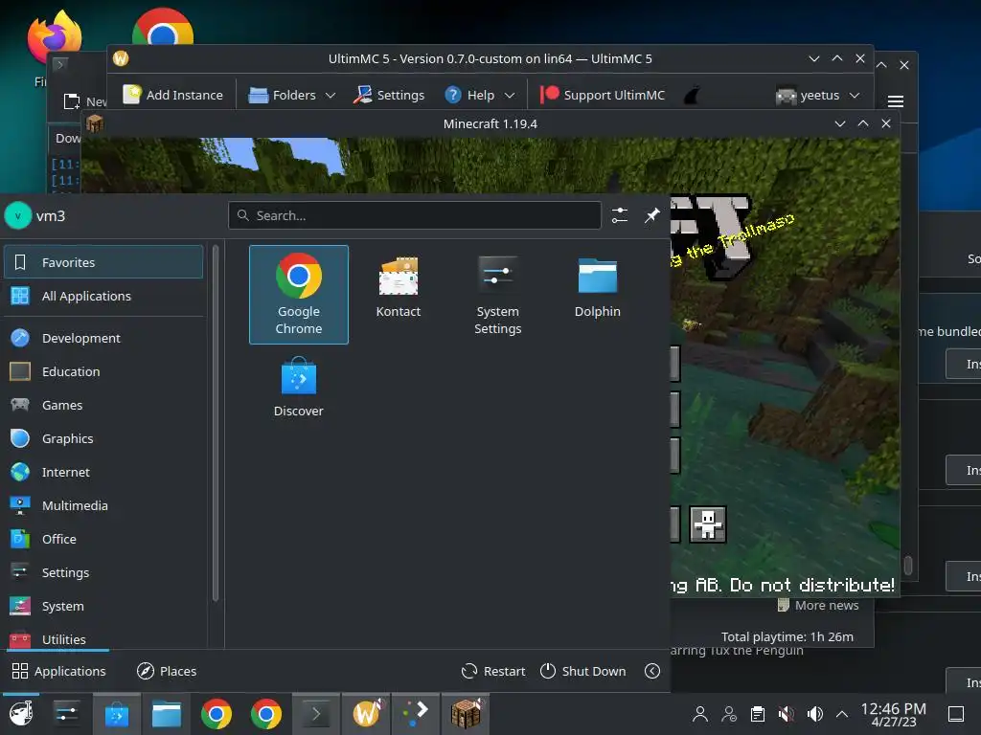981x735 pixels.
Task: Click first Chrome icon in taskbar
Action: click(217, 714)
